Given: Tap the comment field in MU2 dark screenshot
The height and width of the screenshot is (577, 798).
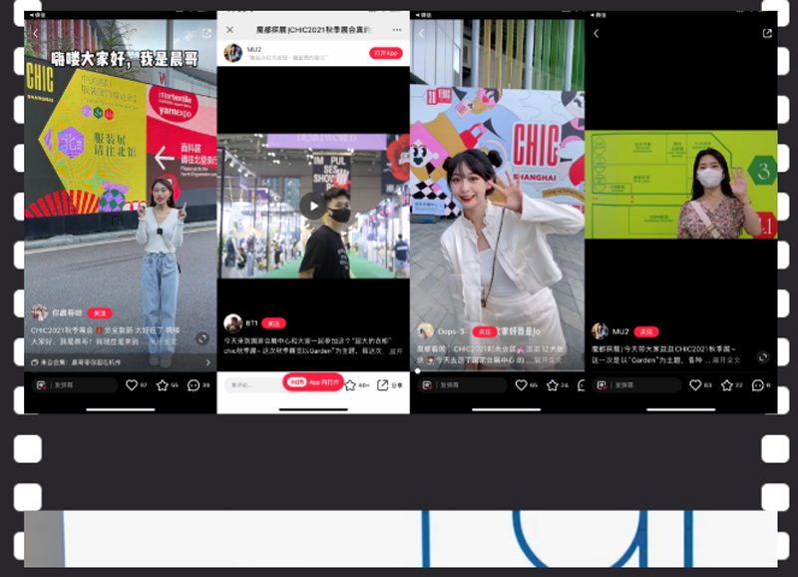Looking at the screenshot, I should pyautogui.click(x=637, y=385).
